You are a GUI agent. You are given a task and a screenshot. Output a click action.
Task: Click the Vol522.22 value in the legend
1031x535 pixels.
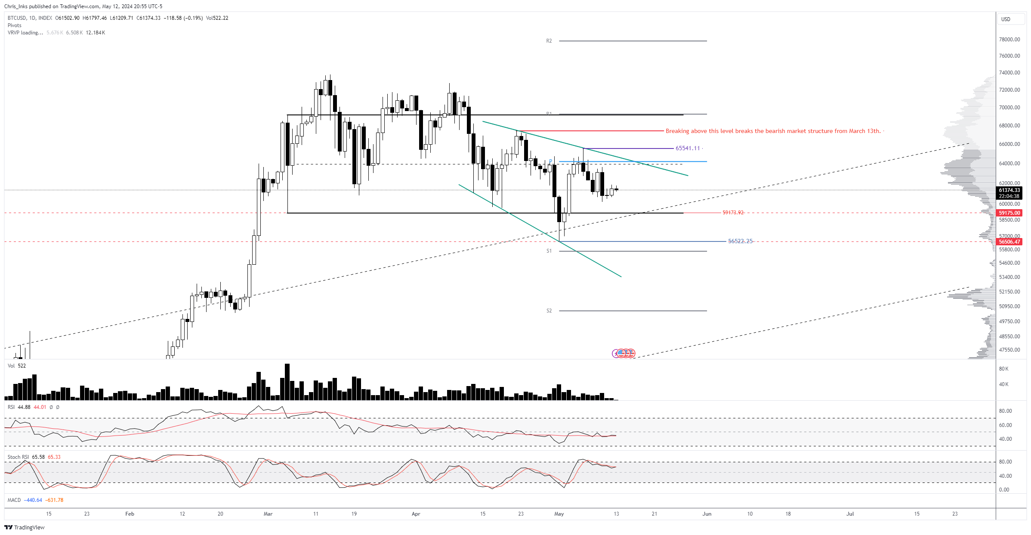[x=217, y=18]
